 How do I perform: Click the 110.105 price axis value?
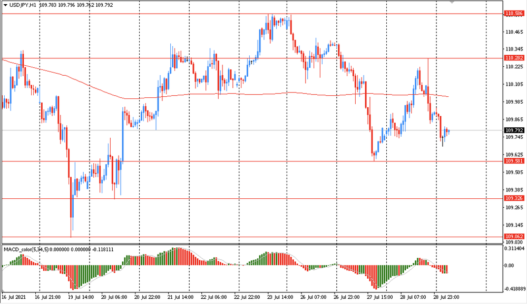pos(514,85)
